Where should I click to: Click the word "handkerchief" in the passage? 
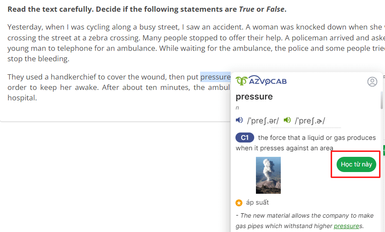[73, 77]
